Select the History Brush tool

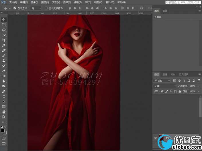(x=4, y=66)
